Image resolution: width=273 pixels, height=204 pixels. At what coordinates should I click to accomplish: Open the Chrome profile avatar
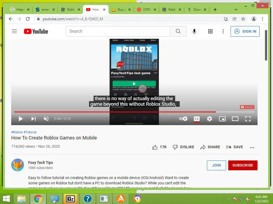pos(254,19)
